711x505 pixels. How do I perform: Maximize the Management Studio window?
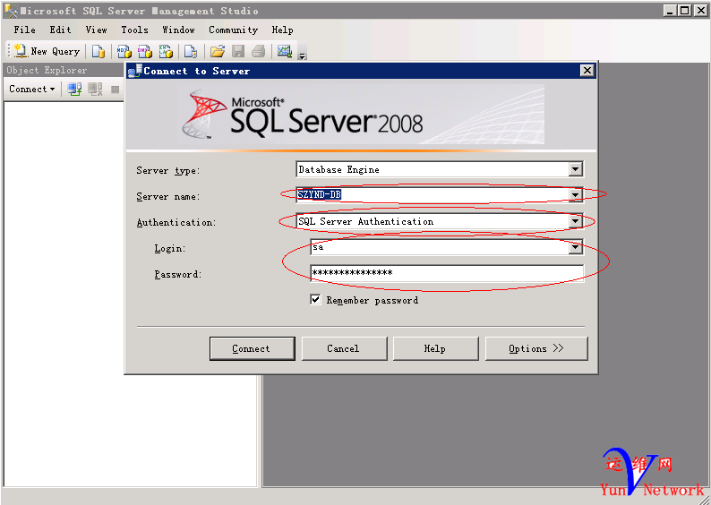(x=685, y=11)
